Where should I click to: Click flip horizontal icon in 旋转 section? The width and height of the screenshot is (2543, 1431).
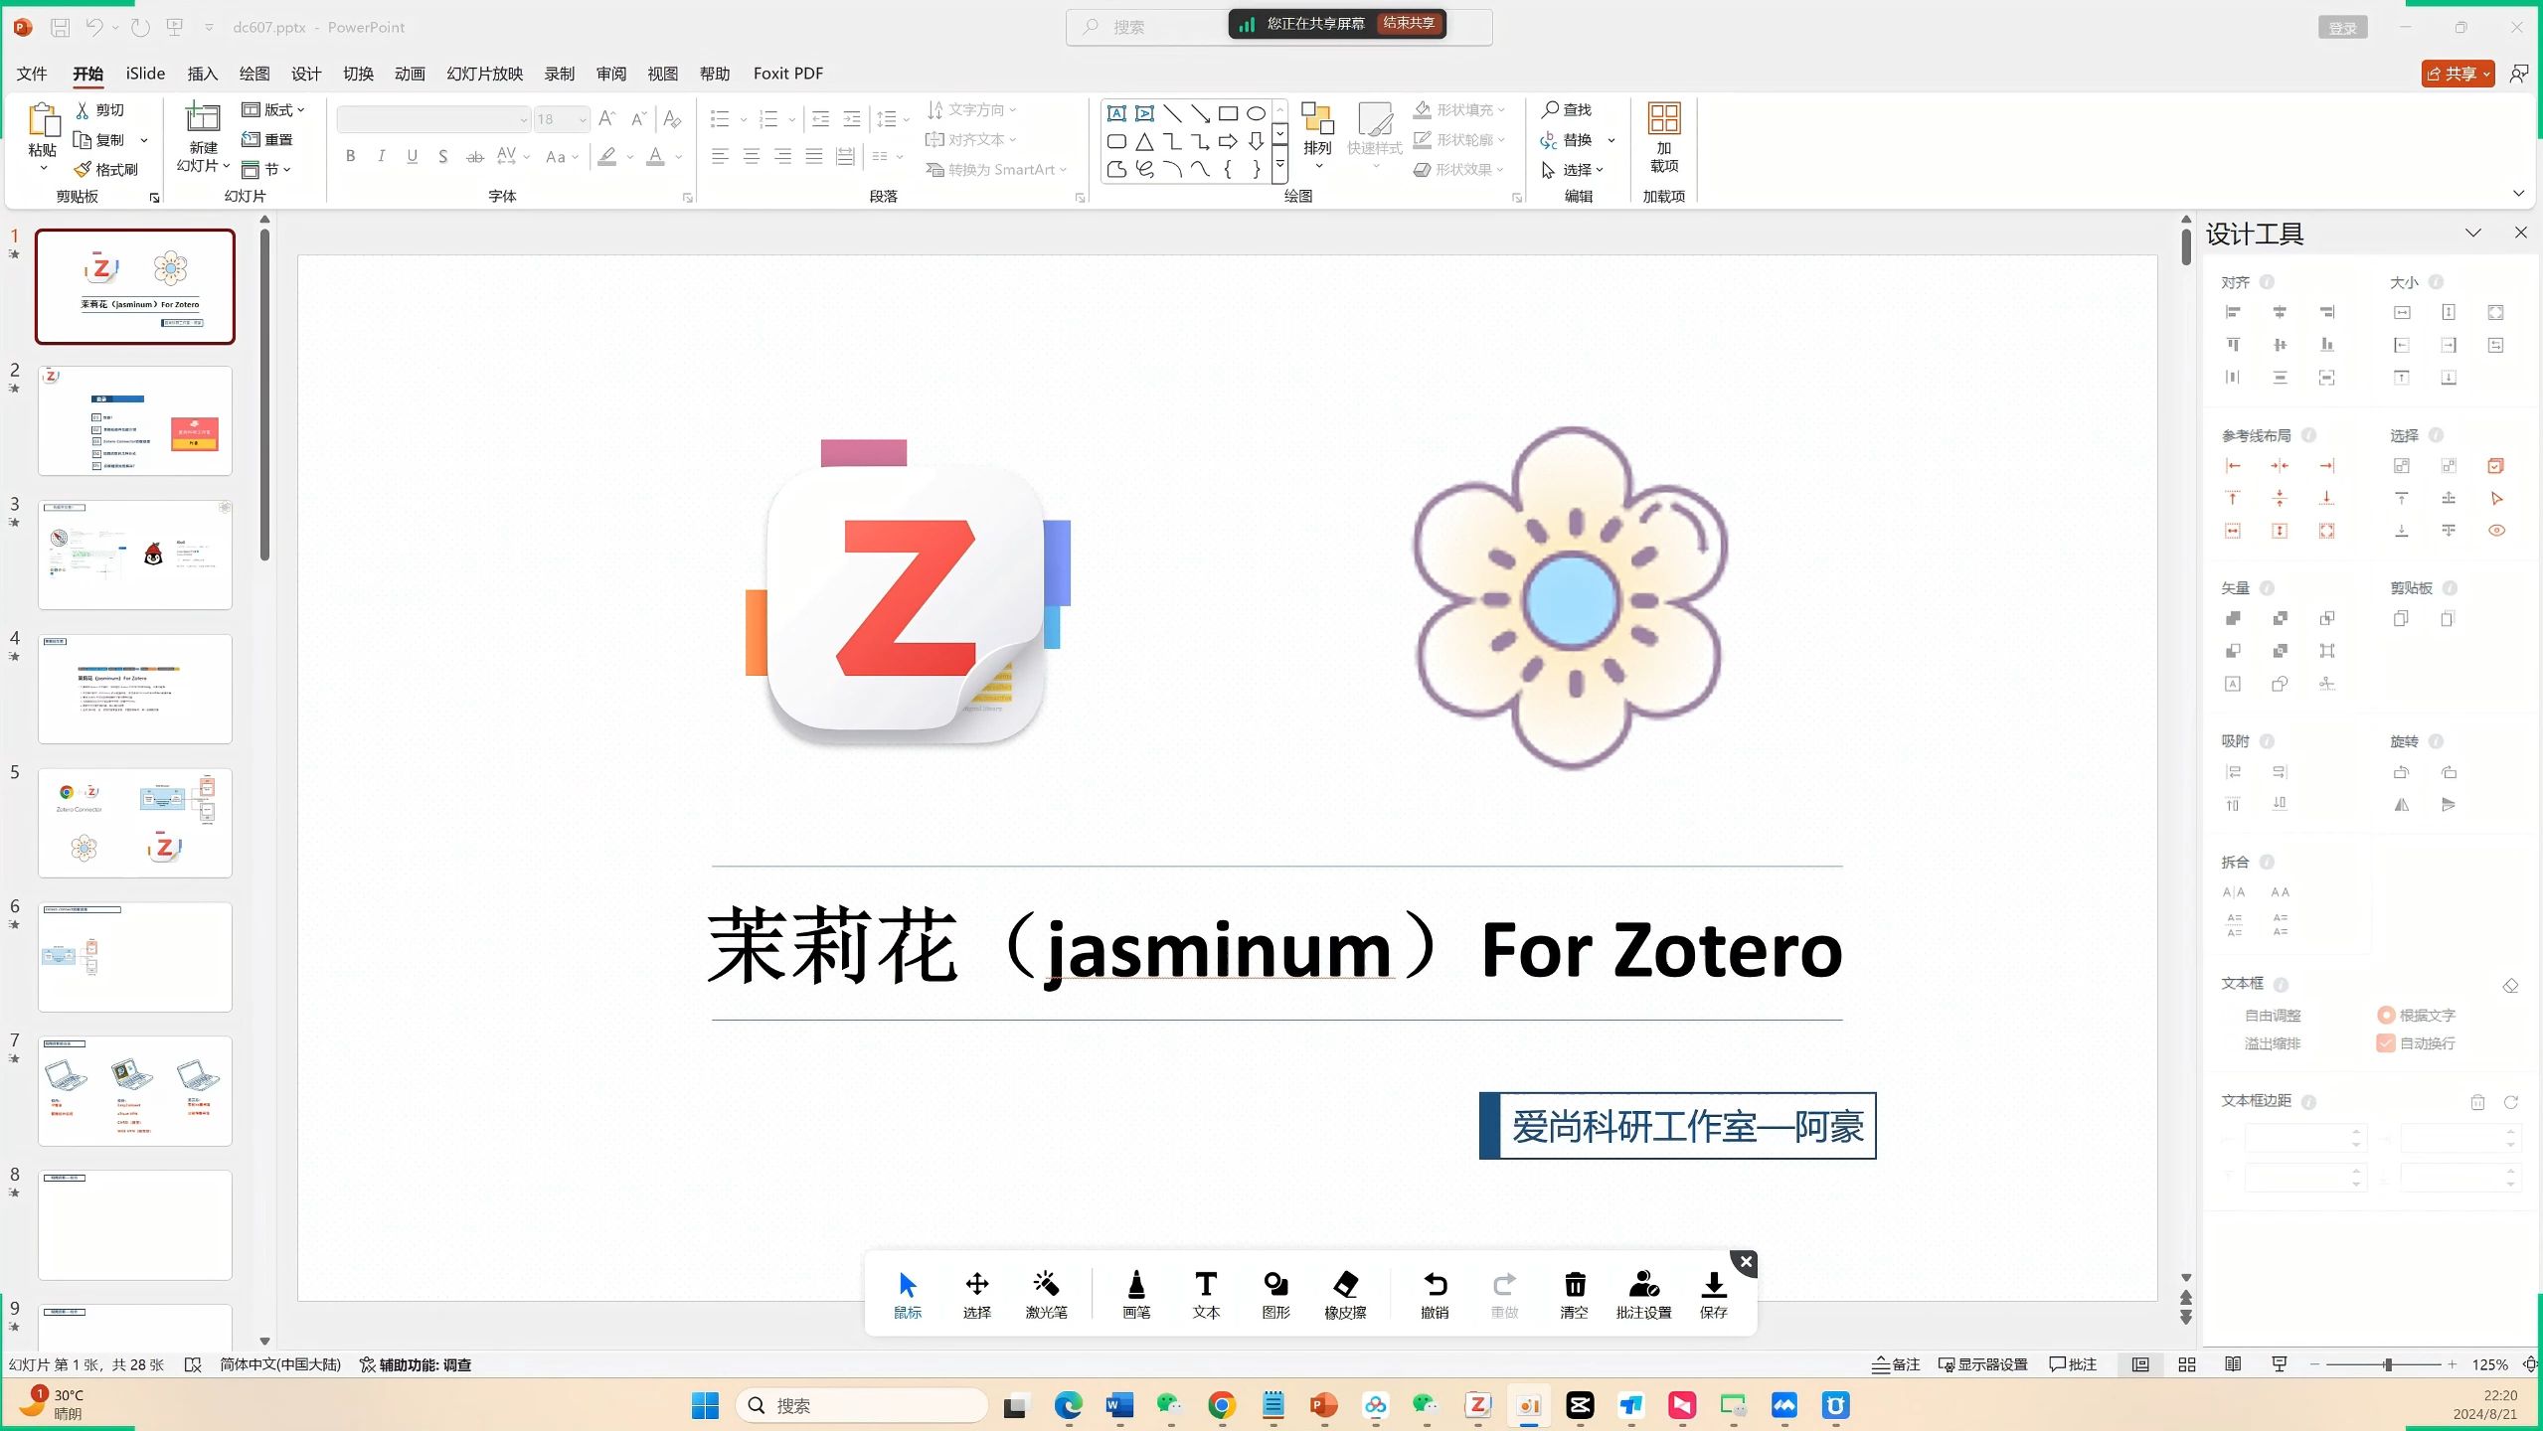click(2402, 805)
